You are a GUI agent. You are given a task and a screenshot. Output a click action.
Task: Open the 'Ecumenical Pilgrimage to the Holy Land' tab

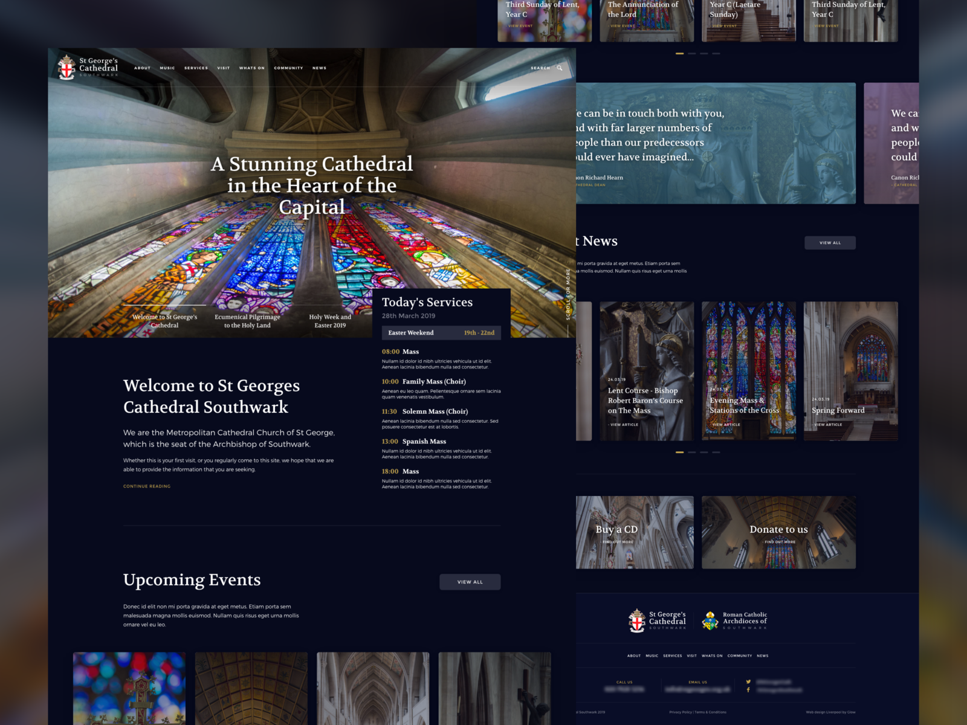[247, 321]
